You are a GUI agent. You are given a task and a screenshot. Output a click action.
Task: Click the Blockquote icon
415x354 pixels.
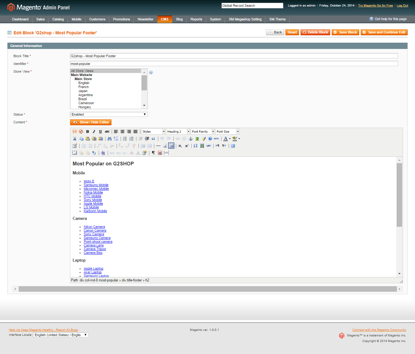tap(153, 139)
